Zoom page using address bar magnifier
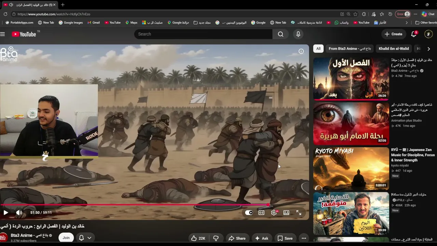Viewport: 437px width, 246px height. (349, 14)
